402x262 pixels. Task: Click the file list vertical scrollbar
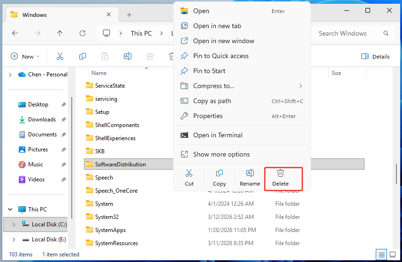click(x=396, y=174)
